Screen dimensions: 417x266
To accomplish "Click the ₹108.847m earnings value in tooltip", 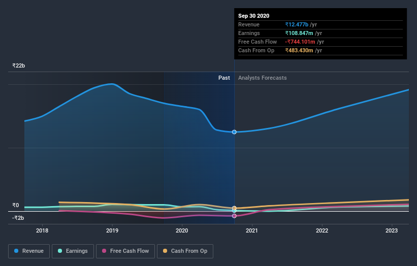I will click(299, 33).
